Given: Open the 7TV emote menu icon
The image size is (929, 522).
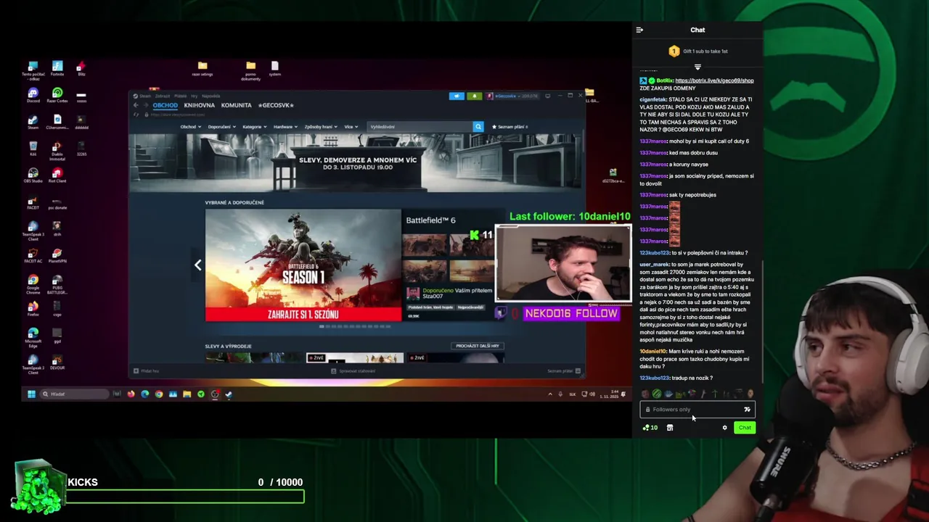Looking at the screenshot, I should (747, 410).
